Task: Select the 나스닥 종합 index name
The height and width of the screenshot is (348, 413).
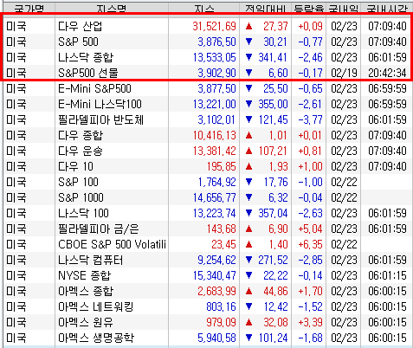Action: click(x=86, y=57)
